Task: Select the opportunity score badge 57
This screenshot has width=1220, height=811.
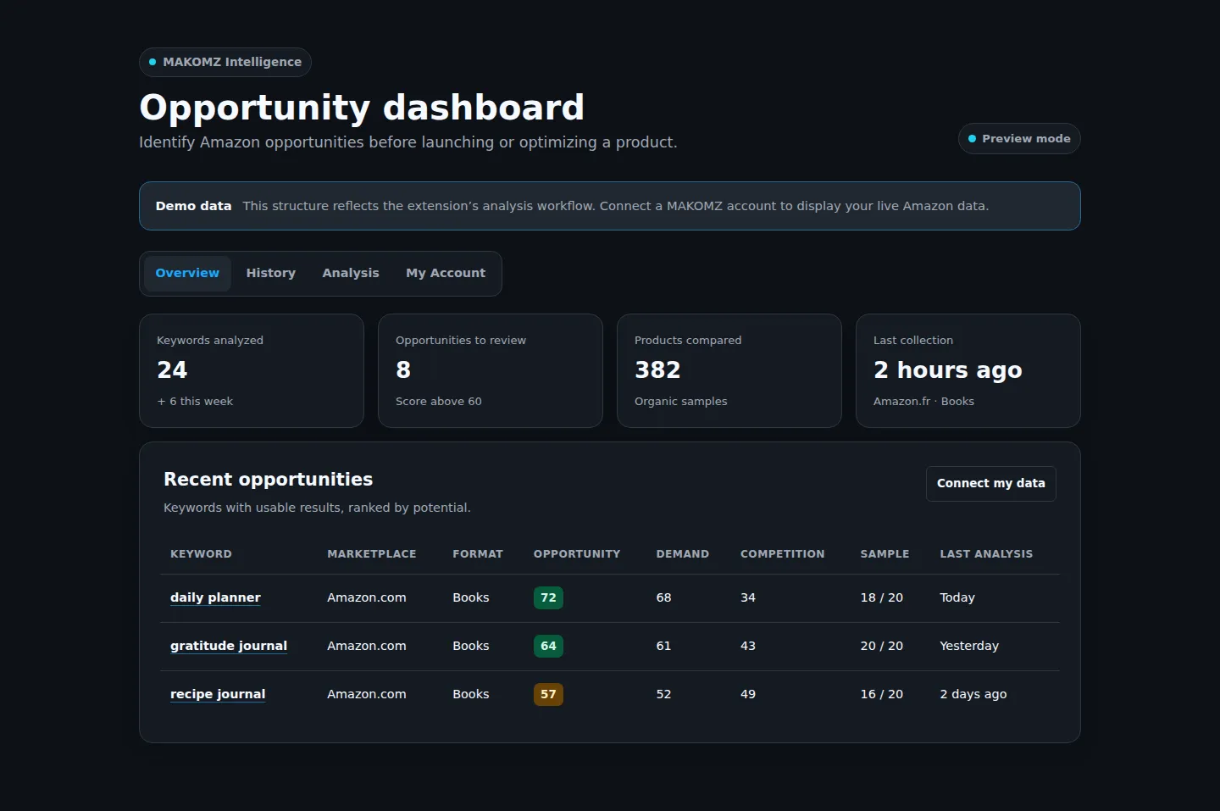Action: (548, 695)
